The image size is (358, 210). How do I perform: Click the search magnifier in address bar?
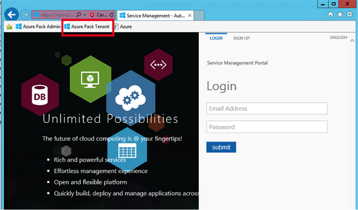tap(78, 15)
